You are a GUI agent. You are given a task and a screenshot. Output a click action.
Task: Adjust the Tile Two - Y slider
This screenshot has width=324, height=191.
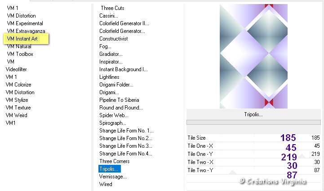(x=253, y=170)
